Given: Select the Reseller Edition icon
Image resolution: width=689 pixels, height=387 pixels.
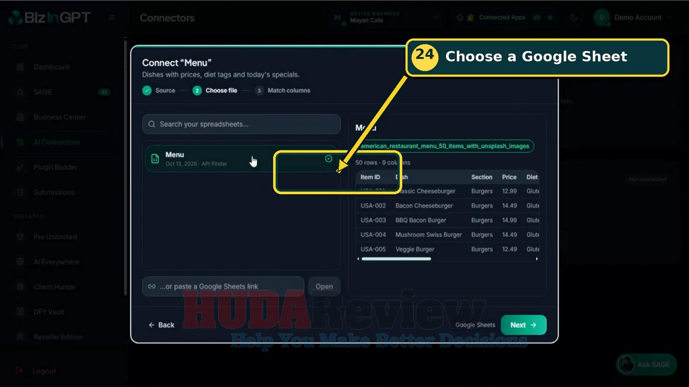Looking at the screenshot, I should point(20,337).
